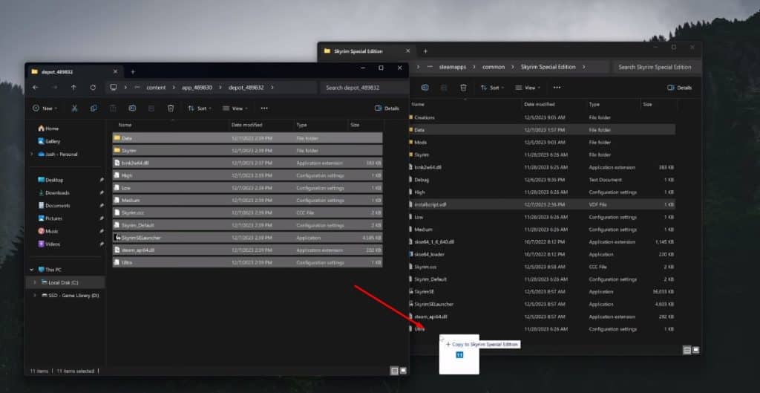
Task: Click Cut icon in depot_489832 toolbar
Action: (74, 108)
